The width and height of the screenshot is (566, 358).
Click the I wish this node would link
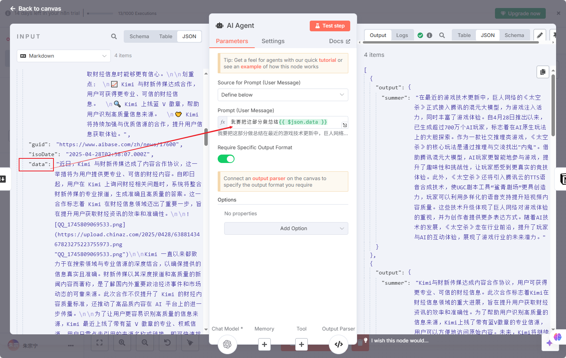[399, 340]
